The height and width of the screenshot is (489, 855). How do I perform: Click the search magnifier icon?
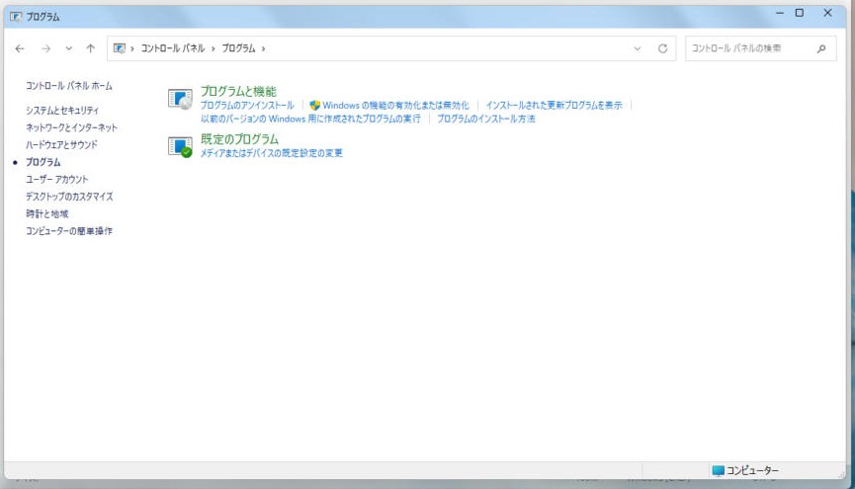click(x=821, y=48)
